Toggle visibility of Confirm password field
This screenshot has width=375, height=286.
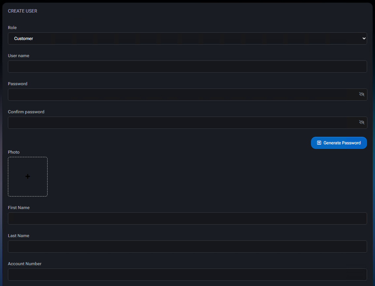click(361, 122)
